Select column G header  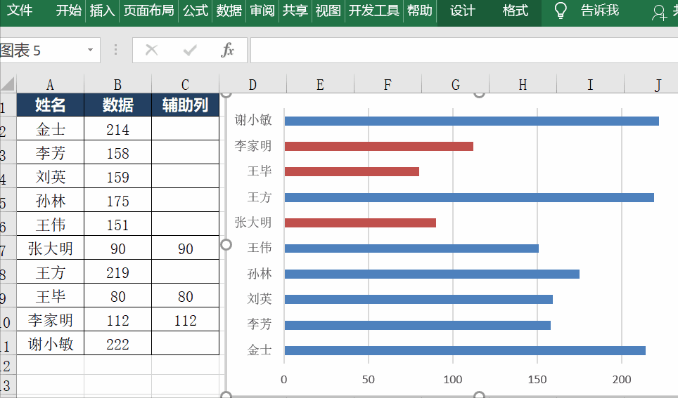pyautogui.click(x=455, y=85)
